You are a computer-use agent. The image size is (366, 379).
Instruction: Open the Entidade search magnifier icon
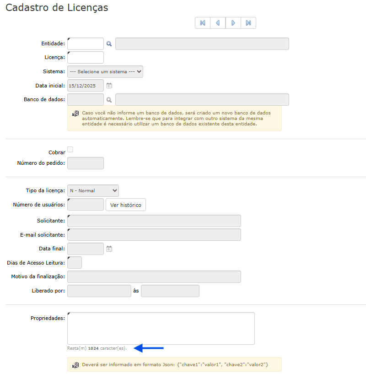click(x=109, y=44)
